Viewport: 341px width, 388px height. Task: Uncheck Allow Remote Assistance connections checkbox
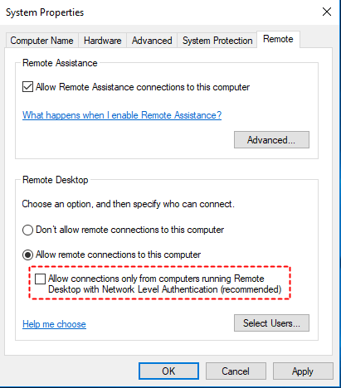click(27, 87)
